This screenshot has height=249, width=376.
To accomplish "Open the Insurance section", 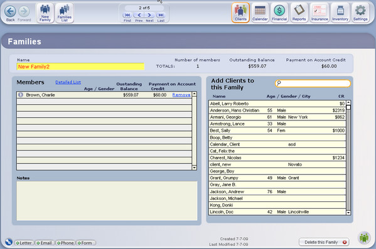I will [320, 13].
